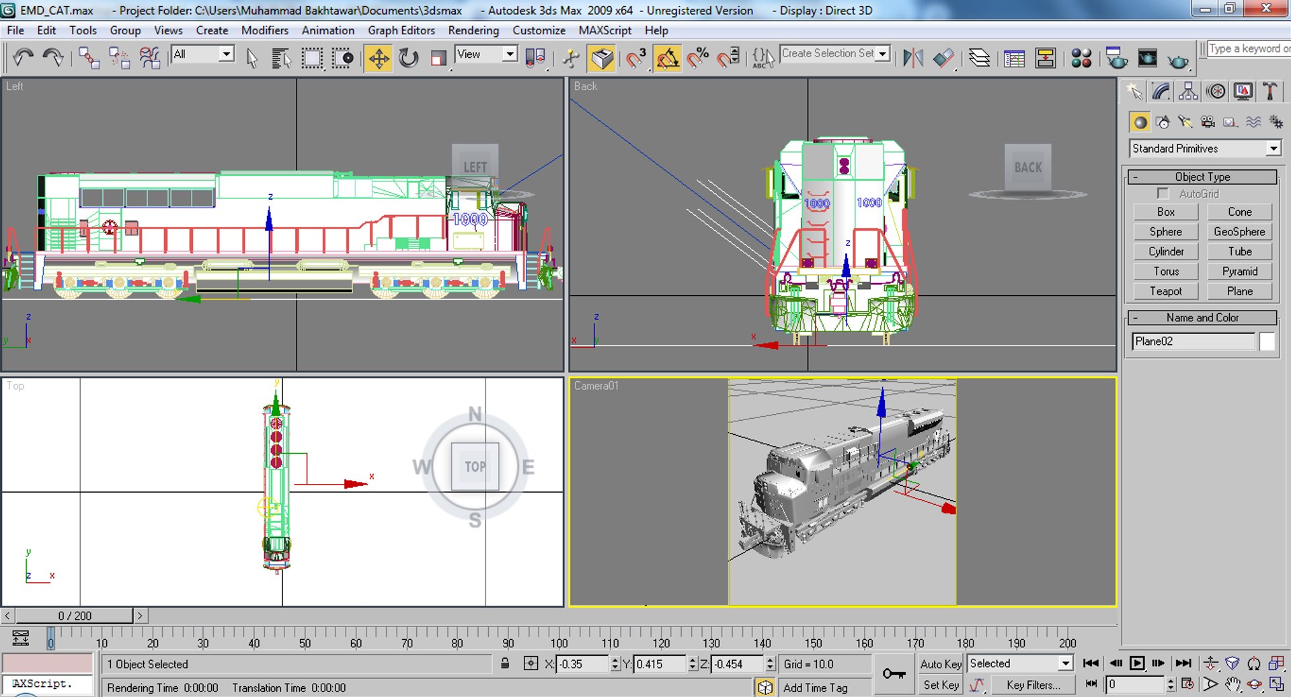This screenshot has height=697, width=1291.
Task: Click the Teapot primitive button
Action: pyautogui.click(x=1166, y=291)
